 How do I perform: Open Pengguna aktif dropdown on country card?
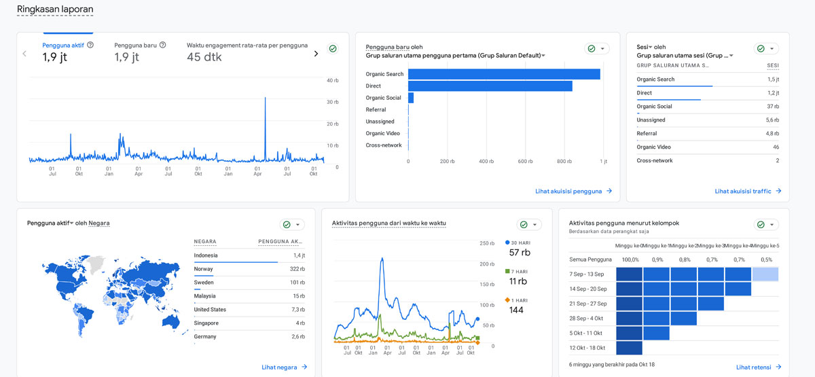point(71,223)
